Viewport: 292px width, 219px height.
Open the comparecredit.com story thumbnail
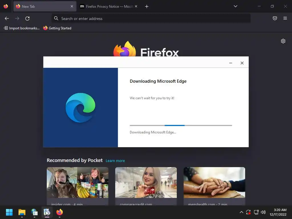pyautogui.click(x=146, y=182)
